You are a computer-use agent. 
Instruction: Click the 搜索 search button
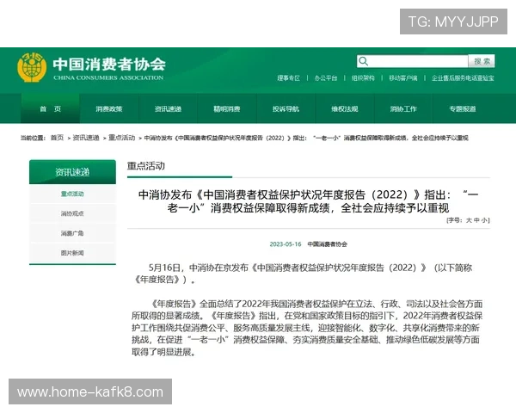click(482, 61)
